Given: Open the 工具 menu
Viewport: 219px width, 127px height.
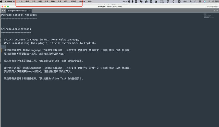Looking at the screenshot, I should [x=59, y=1].
